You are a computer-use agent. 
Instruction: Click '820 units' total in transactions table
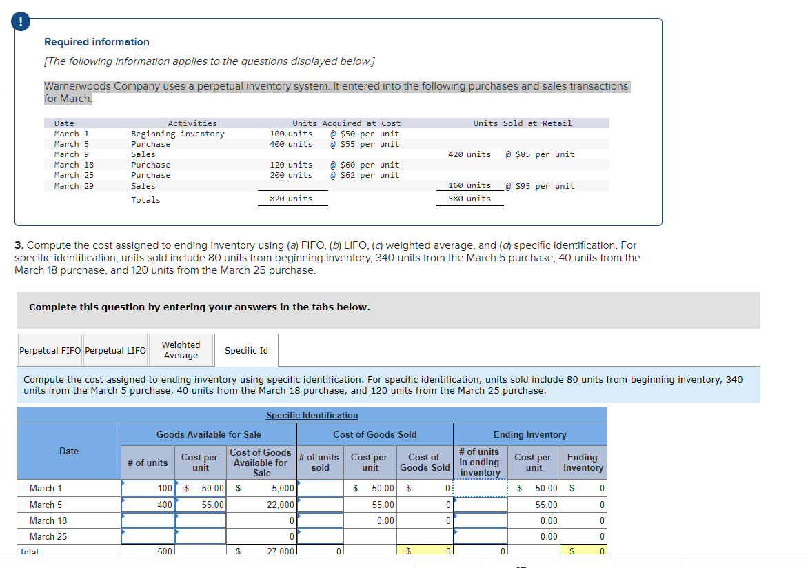click(x=291, y=199)
